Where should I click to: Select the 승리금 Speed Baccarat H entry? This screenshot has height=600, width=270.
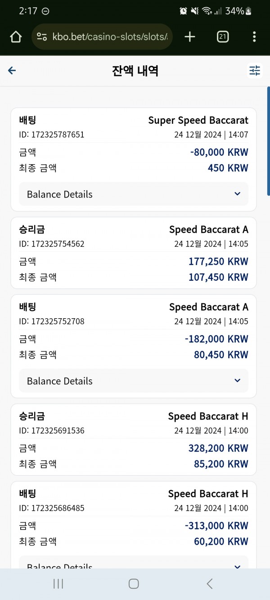point(134,440)
